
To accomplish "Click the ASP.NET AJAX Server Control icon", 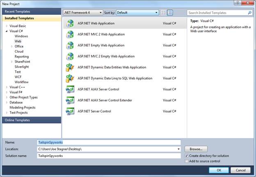I will coord(70,89).
